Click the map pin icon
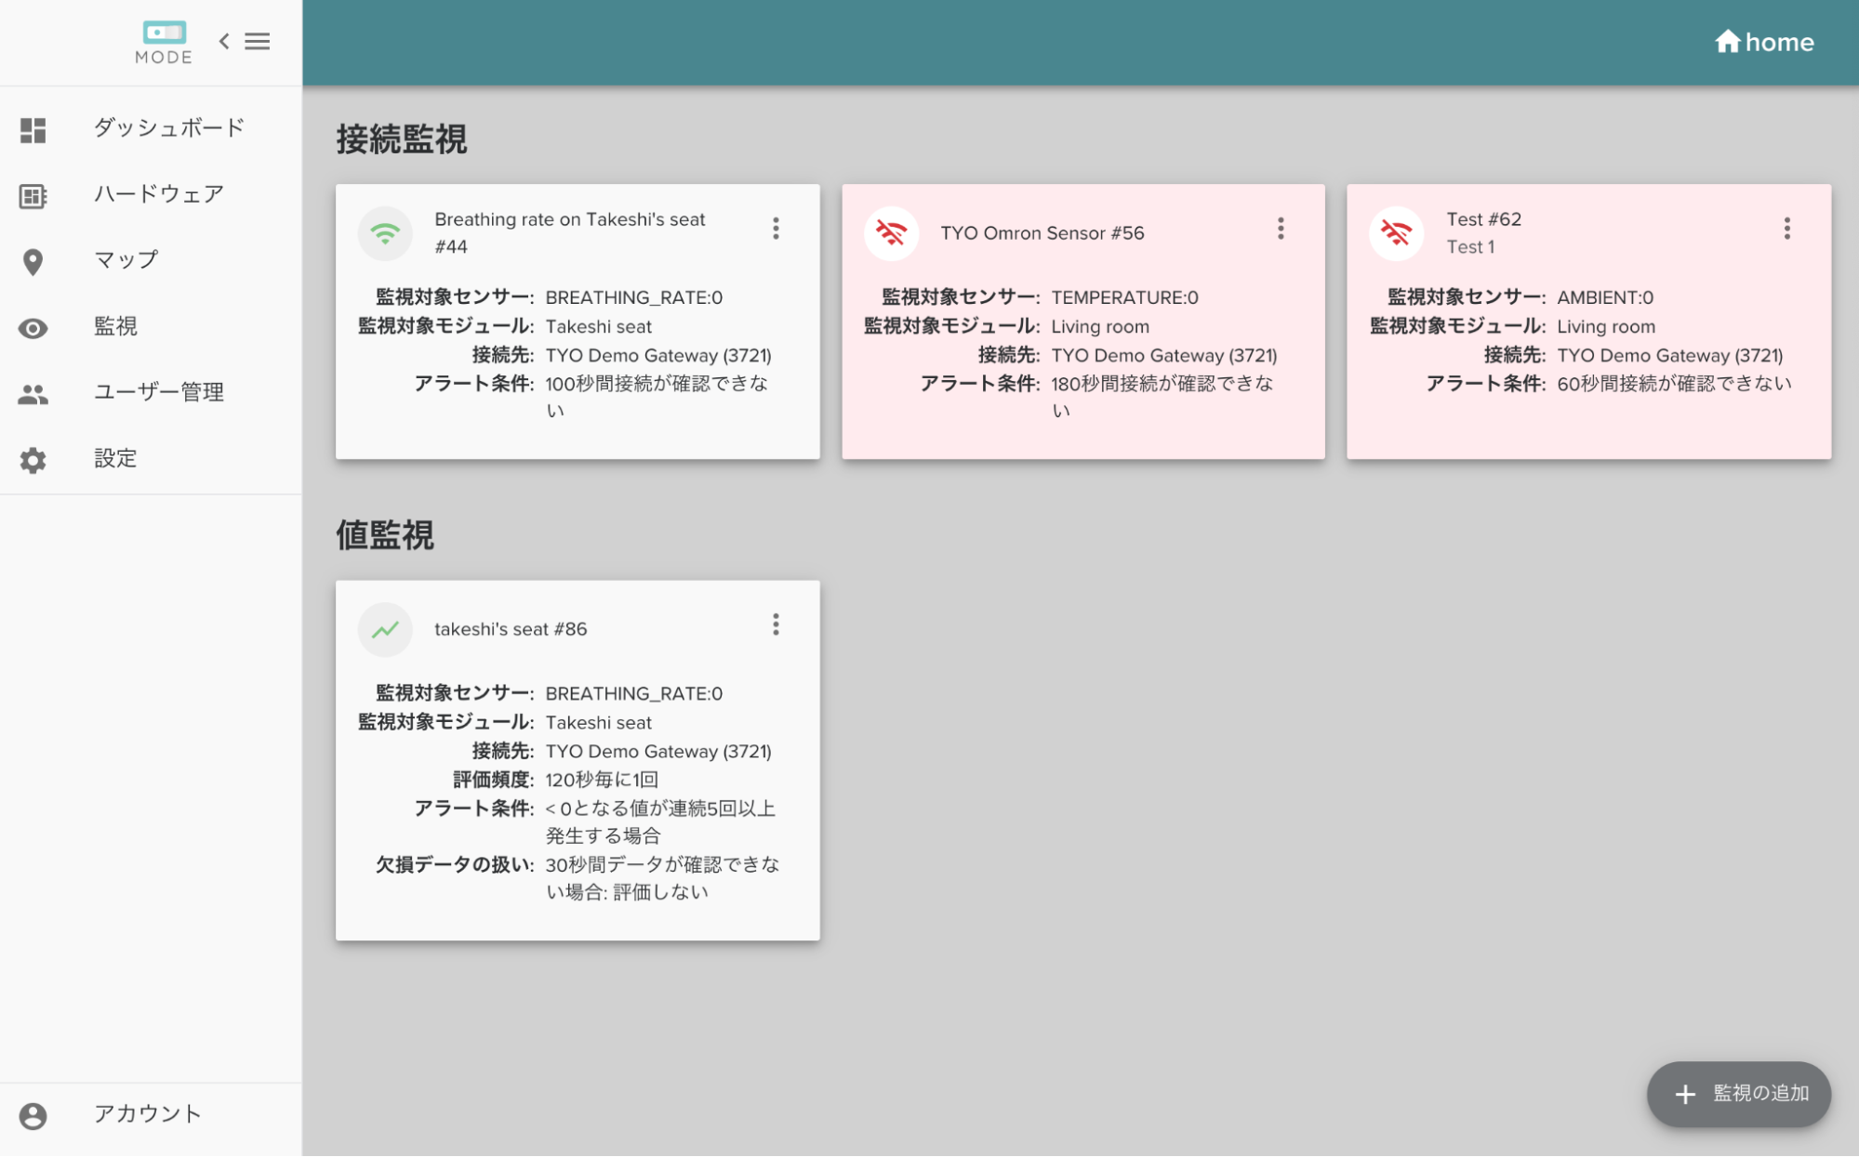 coord(33,262)
